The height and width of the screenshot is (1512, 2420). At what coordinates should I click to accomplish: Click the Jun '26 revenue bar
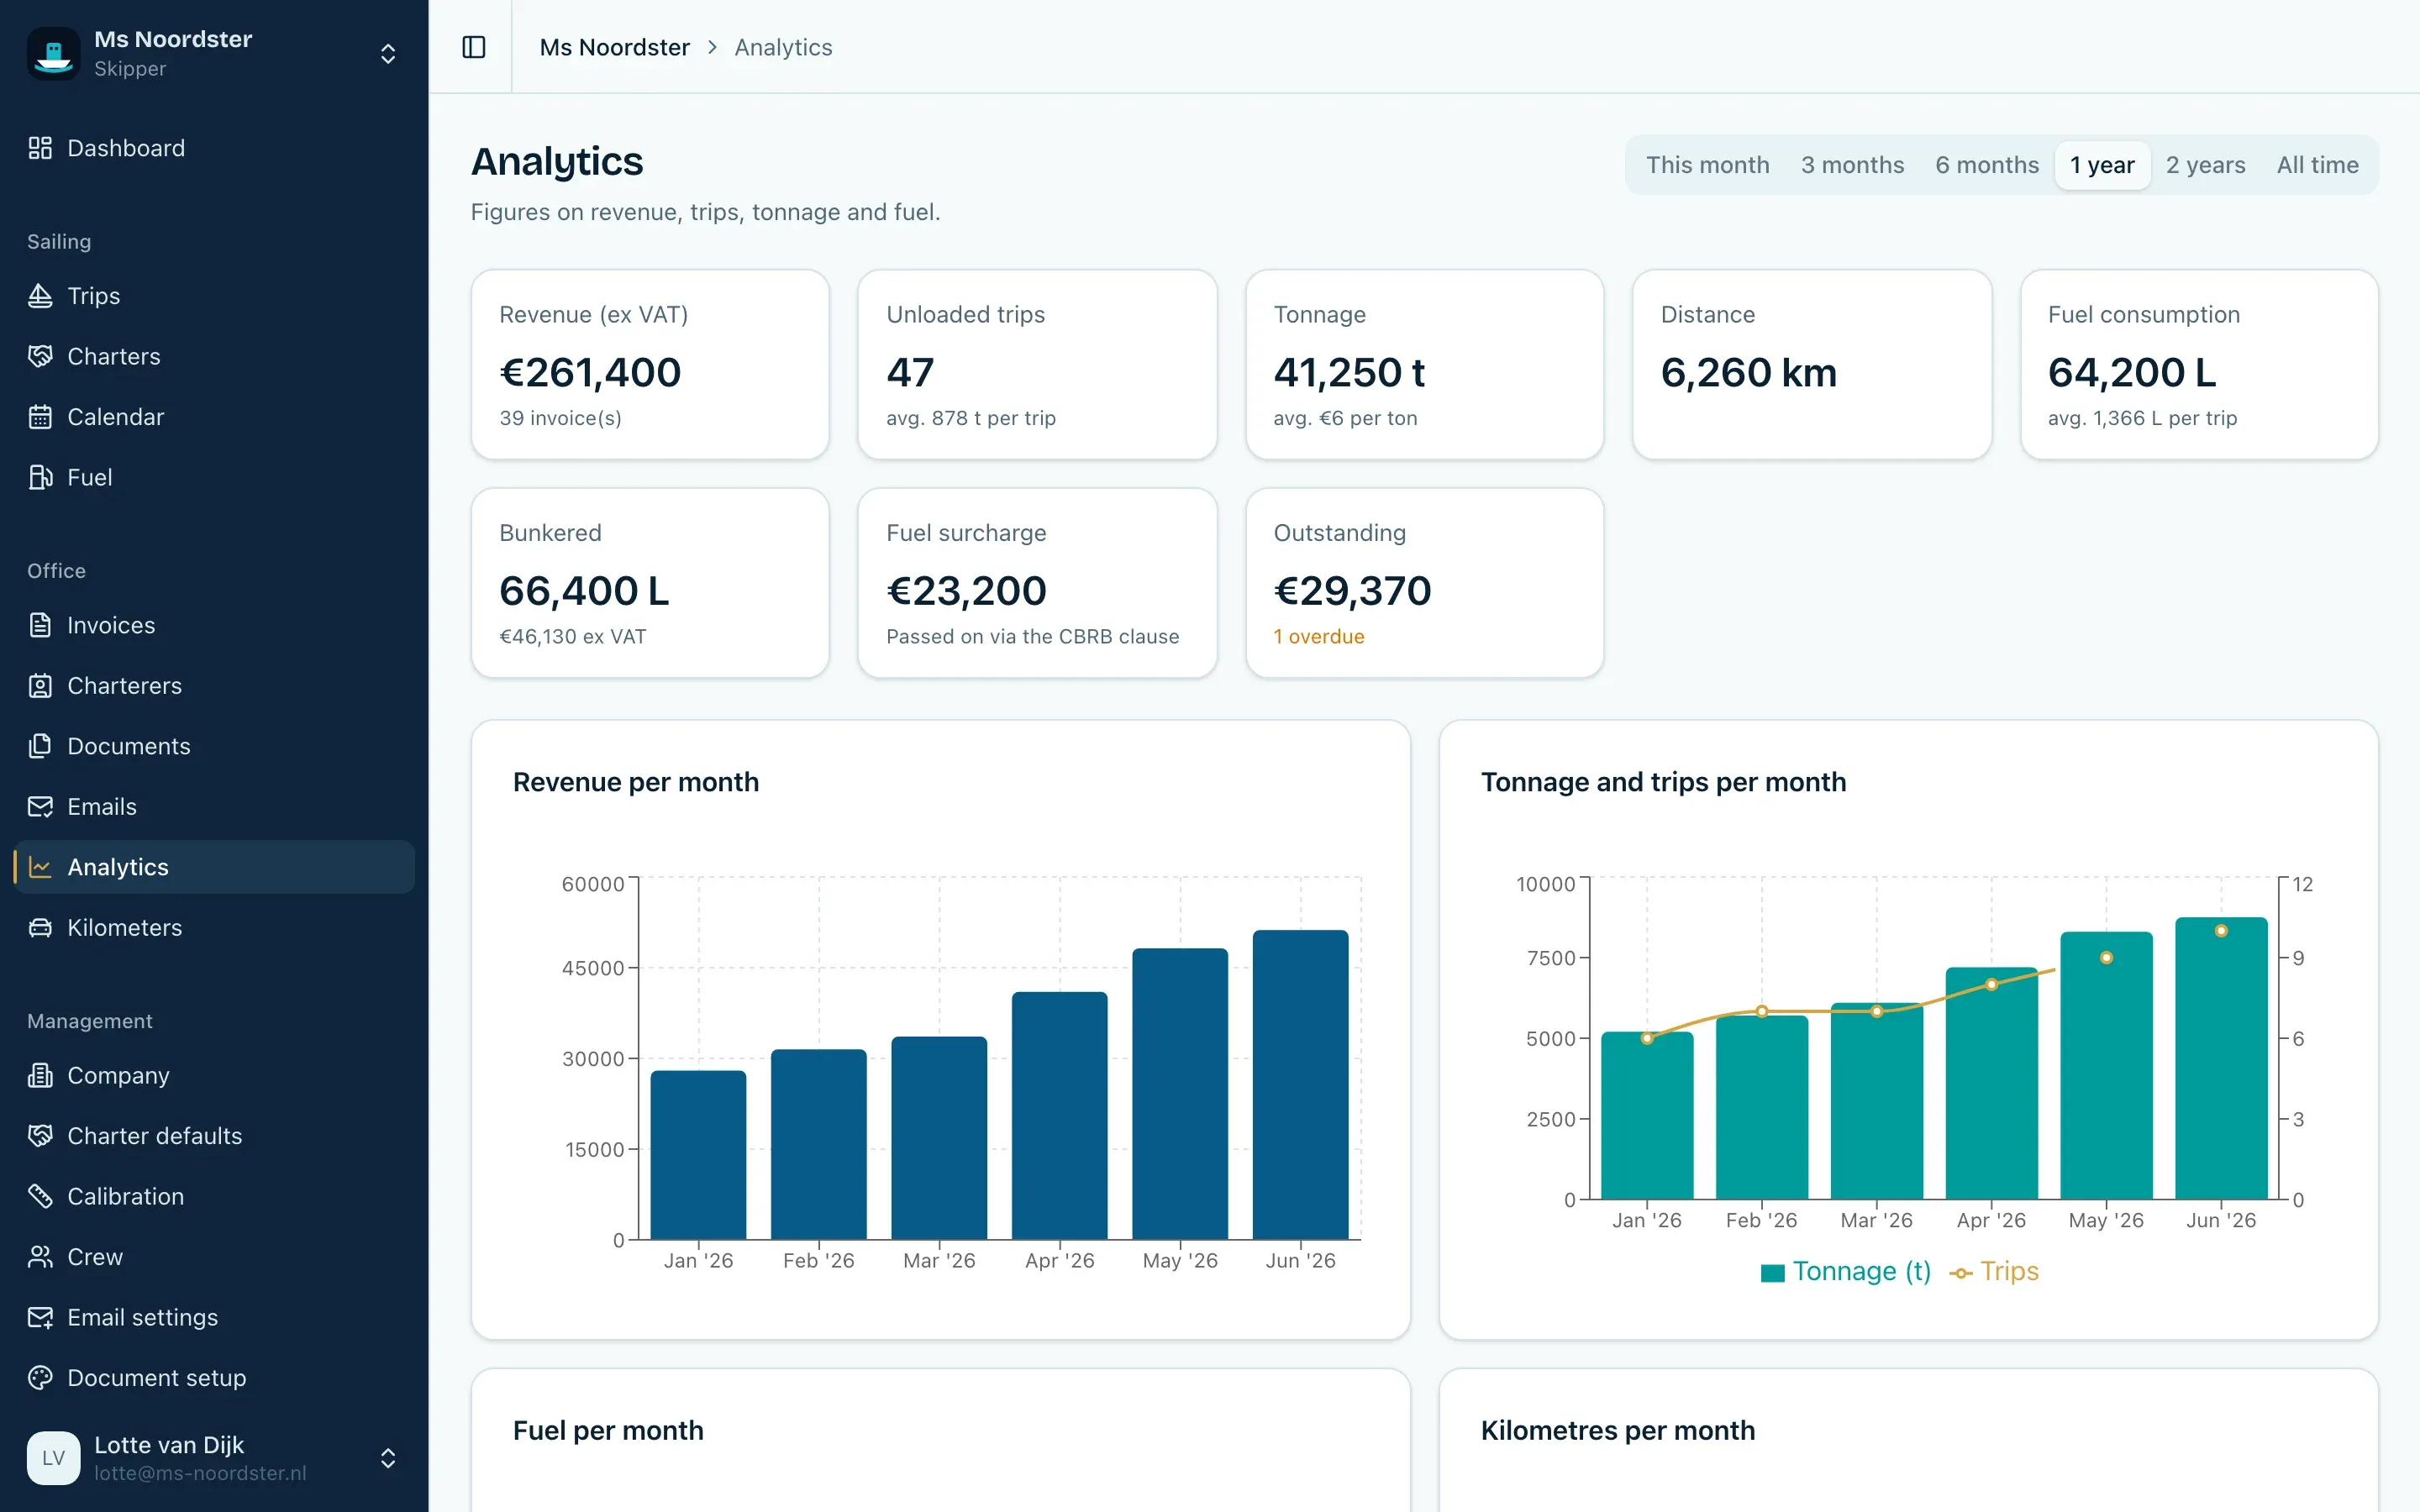(1300, 1085)
